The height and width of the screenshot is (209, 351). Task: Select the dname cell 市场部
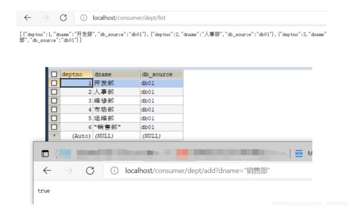[x=117, y=109]
